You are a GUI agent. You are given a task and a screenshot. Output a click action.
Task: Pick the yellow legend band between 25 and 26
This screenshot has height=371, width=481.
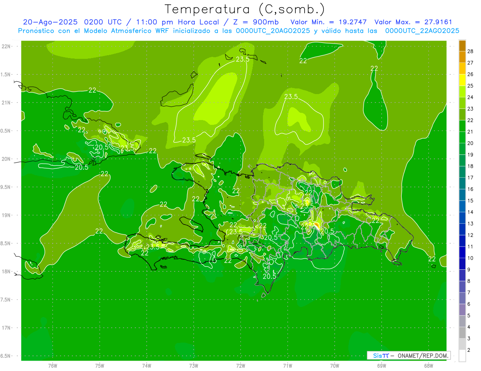click(462, 80)
